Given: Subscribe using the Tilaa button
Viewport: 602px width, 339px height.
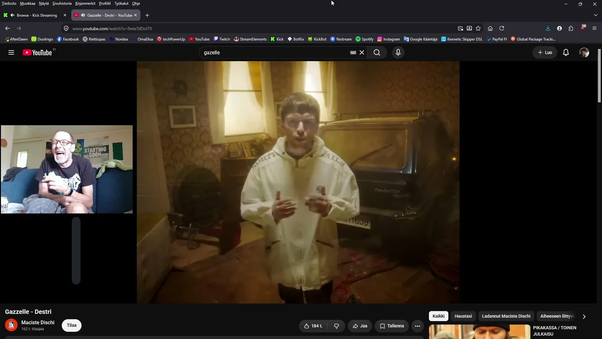Looking at the screenshot, I should point(71,325).
